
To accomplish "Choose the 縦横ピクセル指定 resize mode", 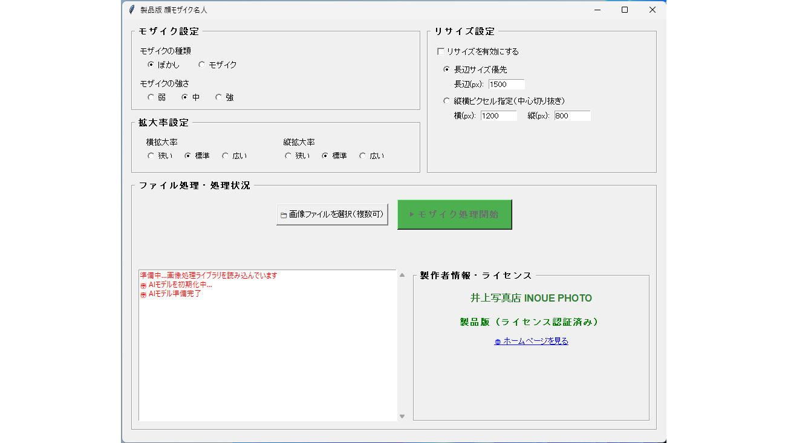I will coord(446,100).
